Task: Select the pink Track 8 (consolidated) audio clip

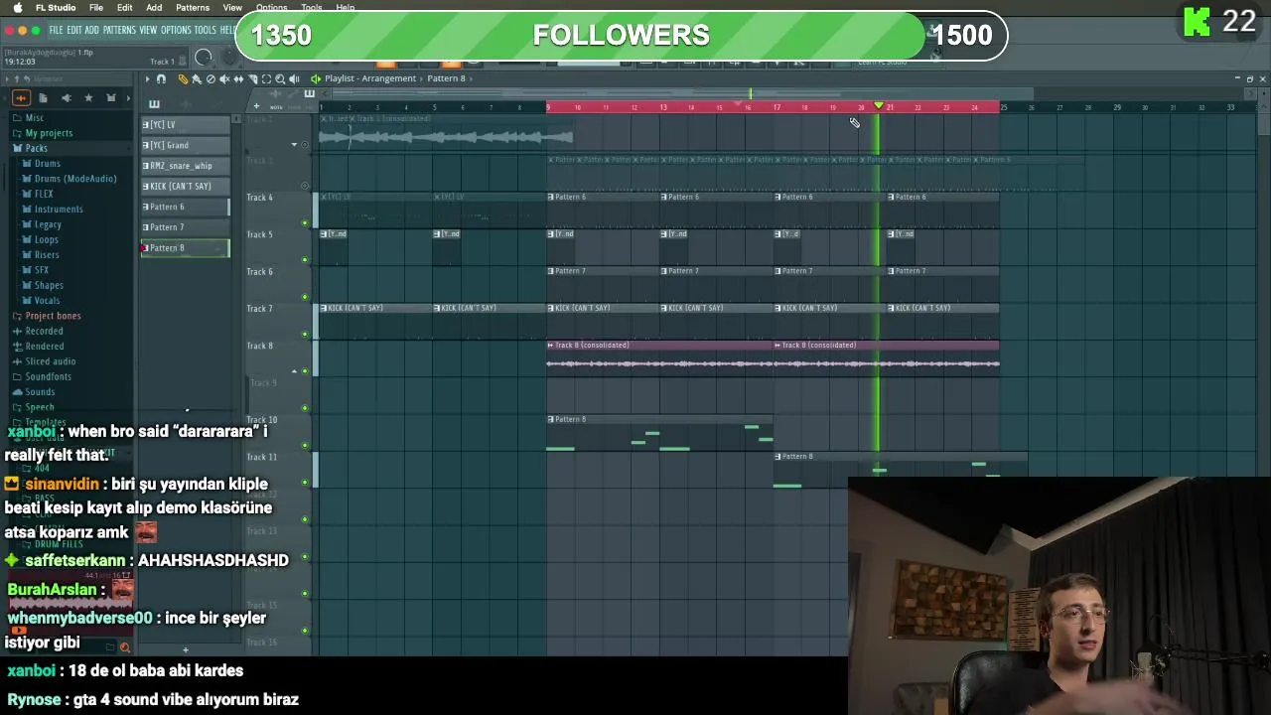Action: pos(659,357)
